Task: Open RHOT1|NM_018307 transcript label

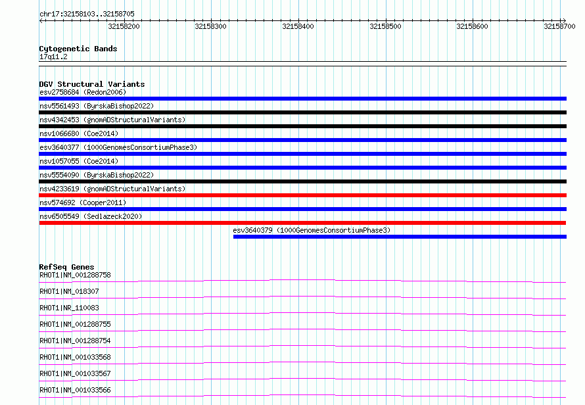Action: click(x=69, y=291)
